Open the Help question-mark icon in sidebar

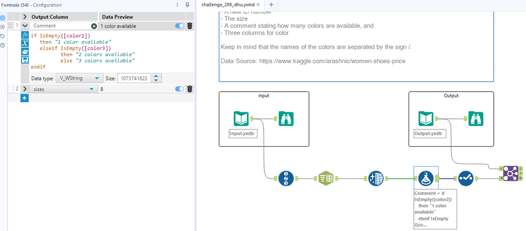(3, 45)
